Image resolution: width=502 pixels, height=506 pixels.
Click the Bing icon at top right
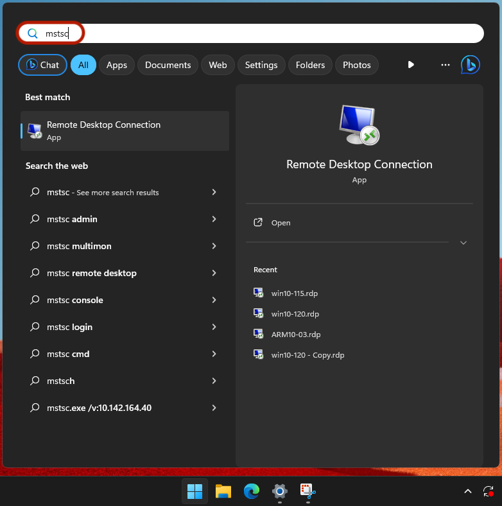(x=471, y=65)
